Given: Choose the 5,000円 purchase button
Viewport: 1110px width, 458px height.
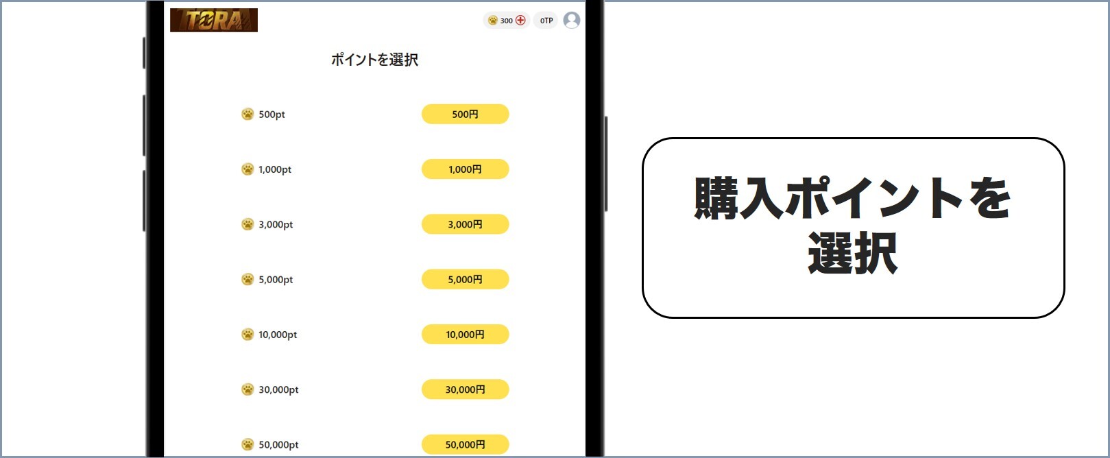Looking at the screenshot, I should point(465,279).
